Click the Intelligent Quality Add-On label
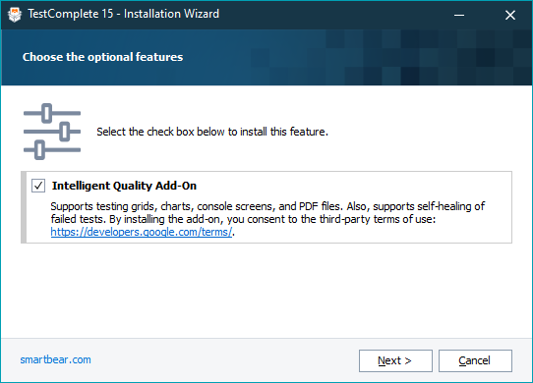The image size is (533, 383). point(124,186)
